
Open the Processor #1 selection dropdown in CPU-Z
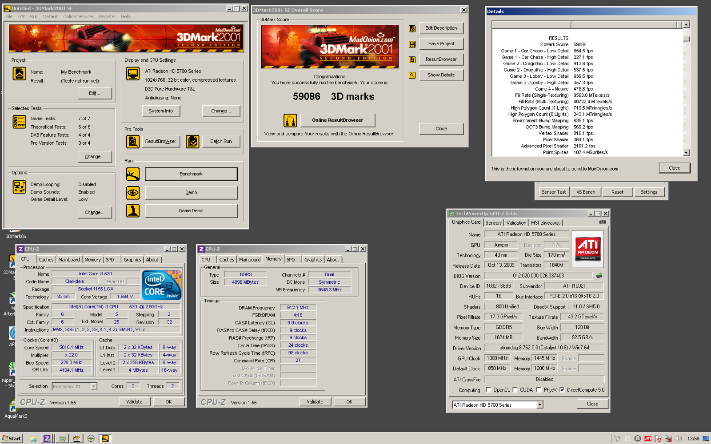[x=94, y=386]
